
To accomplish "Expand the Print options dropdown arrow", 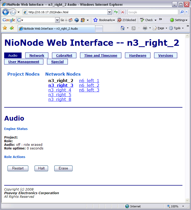I will tap(150, 28).
